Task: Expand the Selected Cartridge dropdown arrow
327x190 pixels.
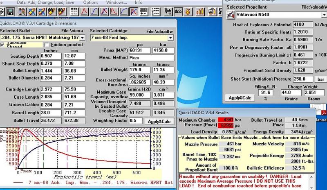Action: coord(170,38)
